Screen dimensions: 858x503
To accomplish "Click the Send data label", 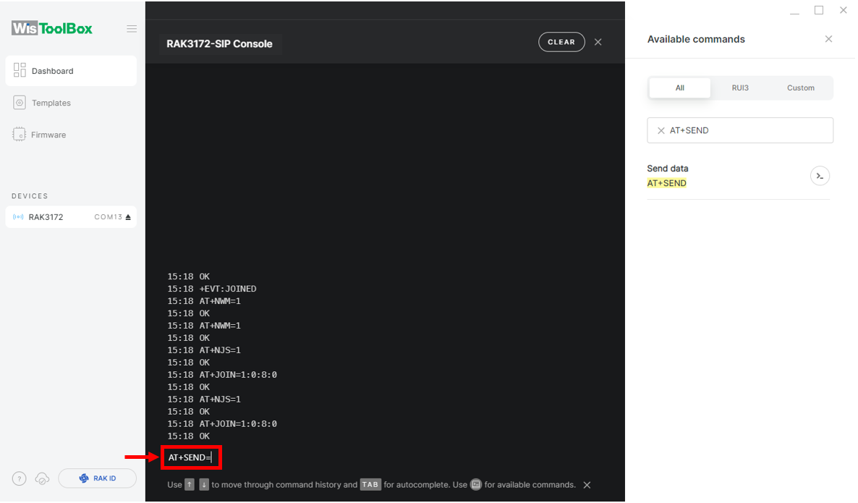I will 668,169.
